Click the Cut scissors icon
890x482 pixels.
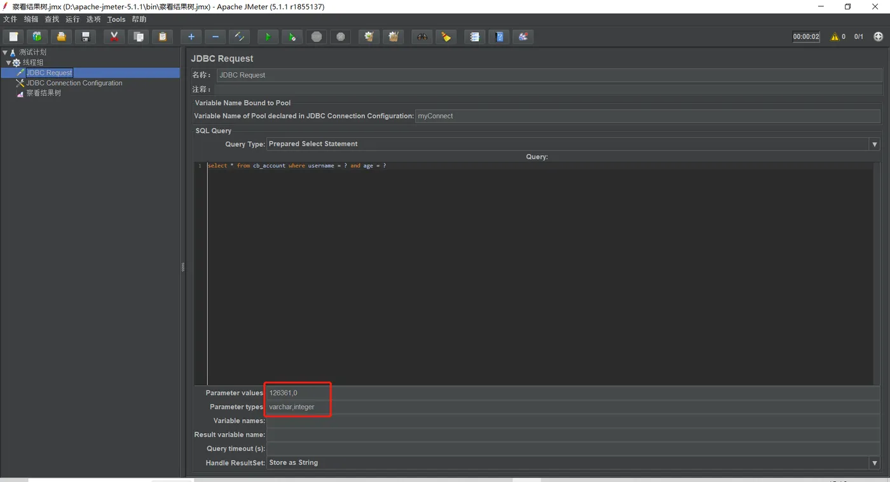[x=114, y=37]
